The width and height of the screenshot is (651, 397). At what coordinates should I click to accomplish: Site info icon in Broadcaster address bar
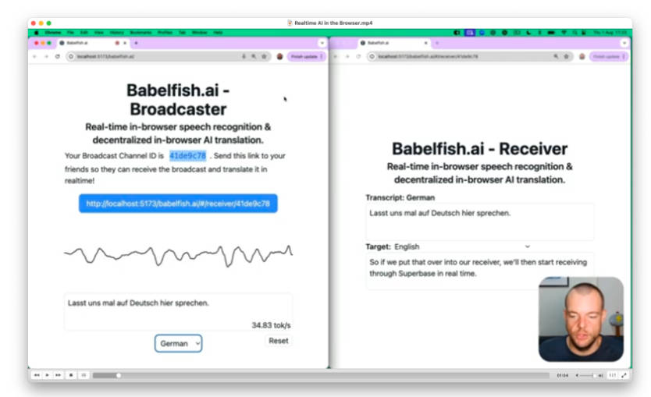71,56
